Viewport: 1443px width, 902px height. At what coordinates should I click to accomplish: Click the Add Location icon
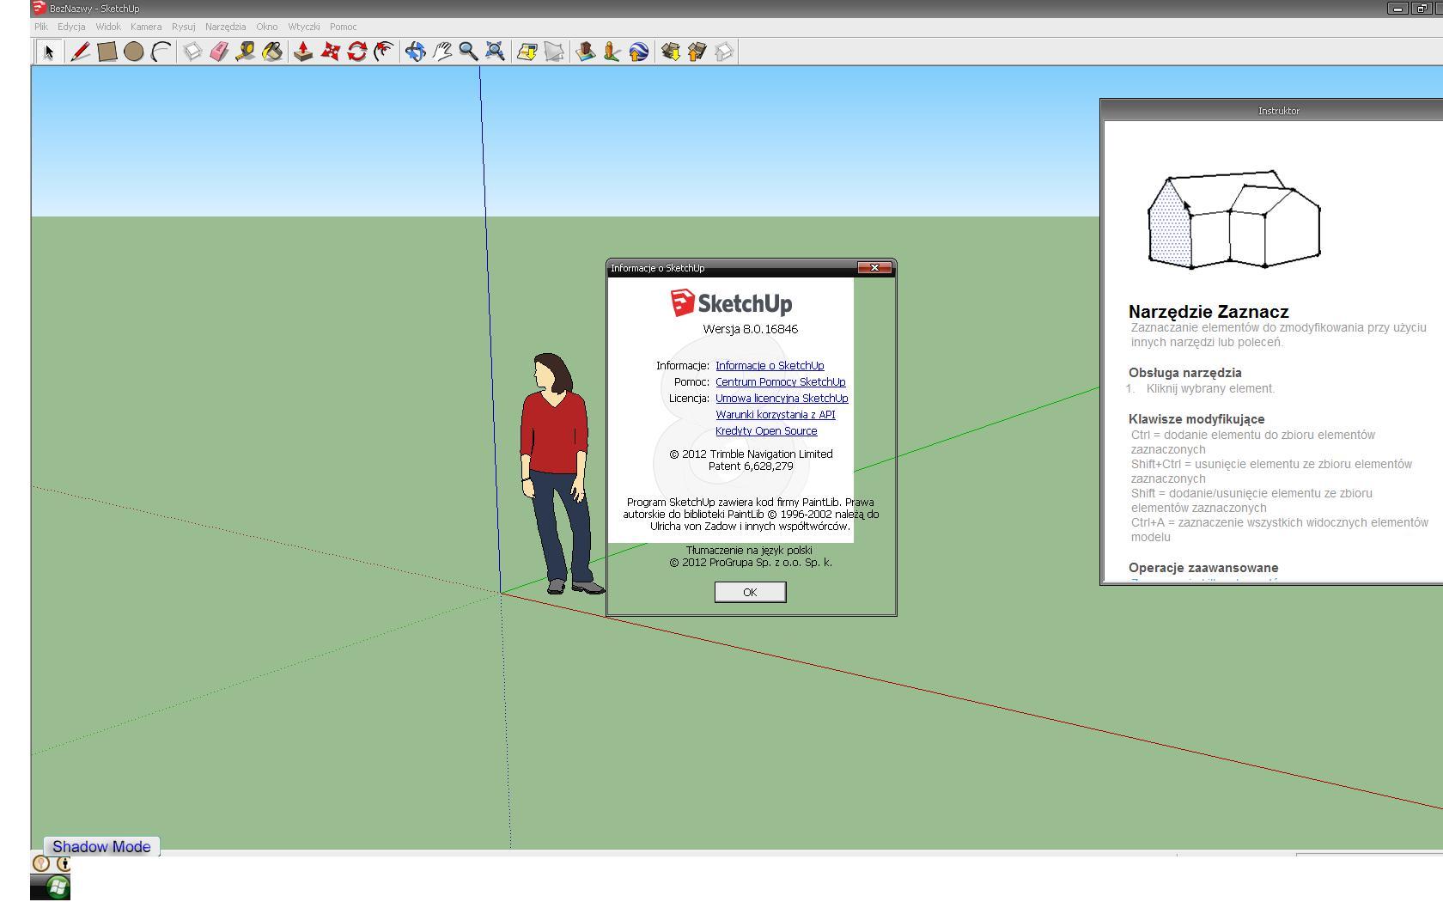pos(527,52)
